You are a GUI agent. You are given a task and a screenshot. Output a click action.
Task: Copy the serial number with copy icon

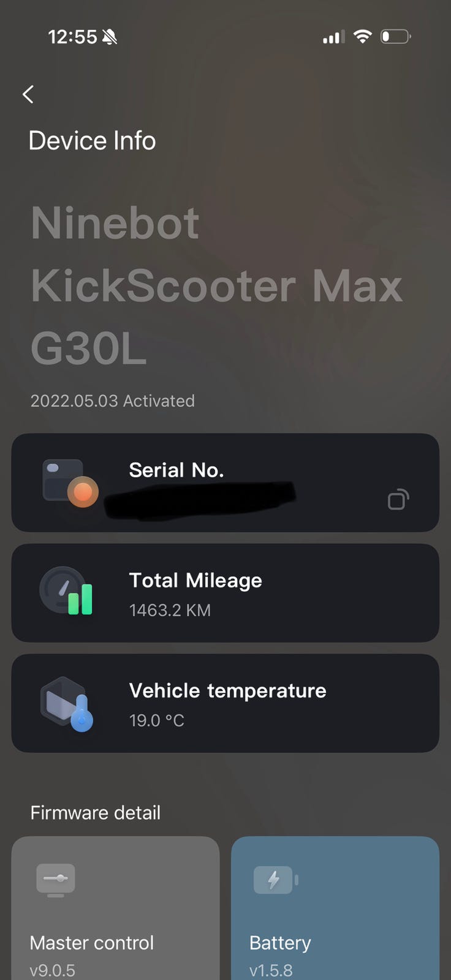pos(398,499)
